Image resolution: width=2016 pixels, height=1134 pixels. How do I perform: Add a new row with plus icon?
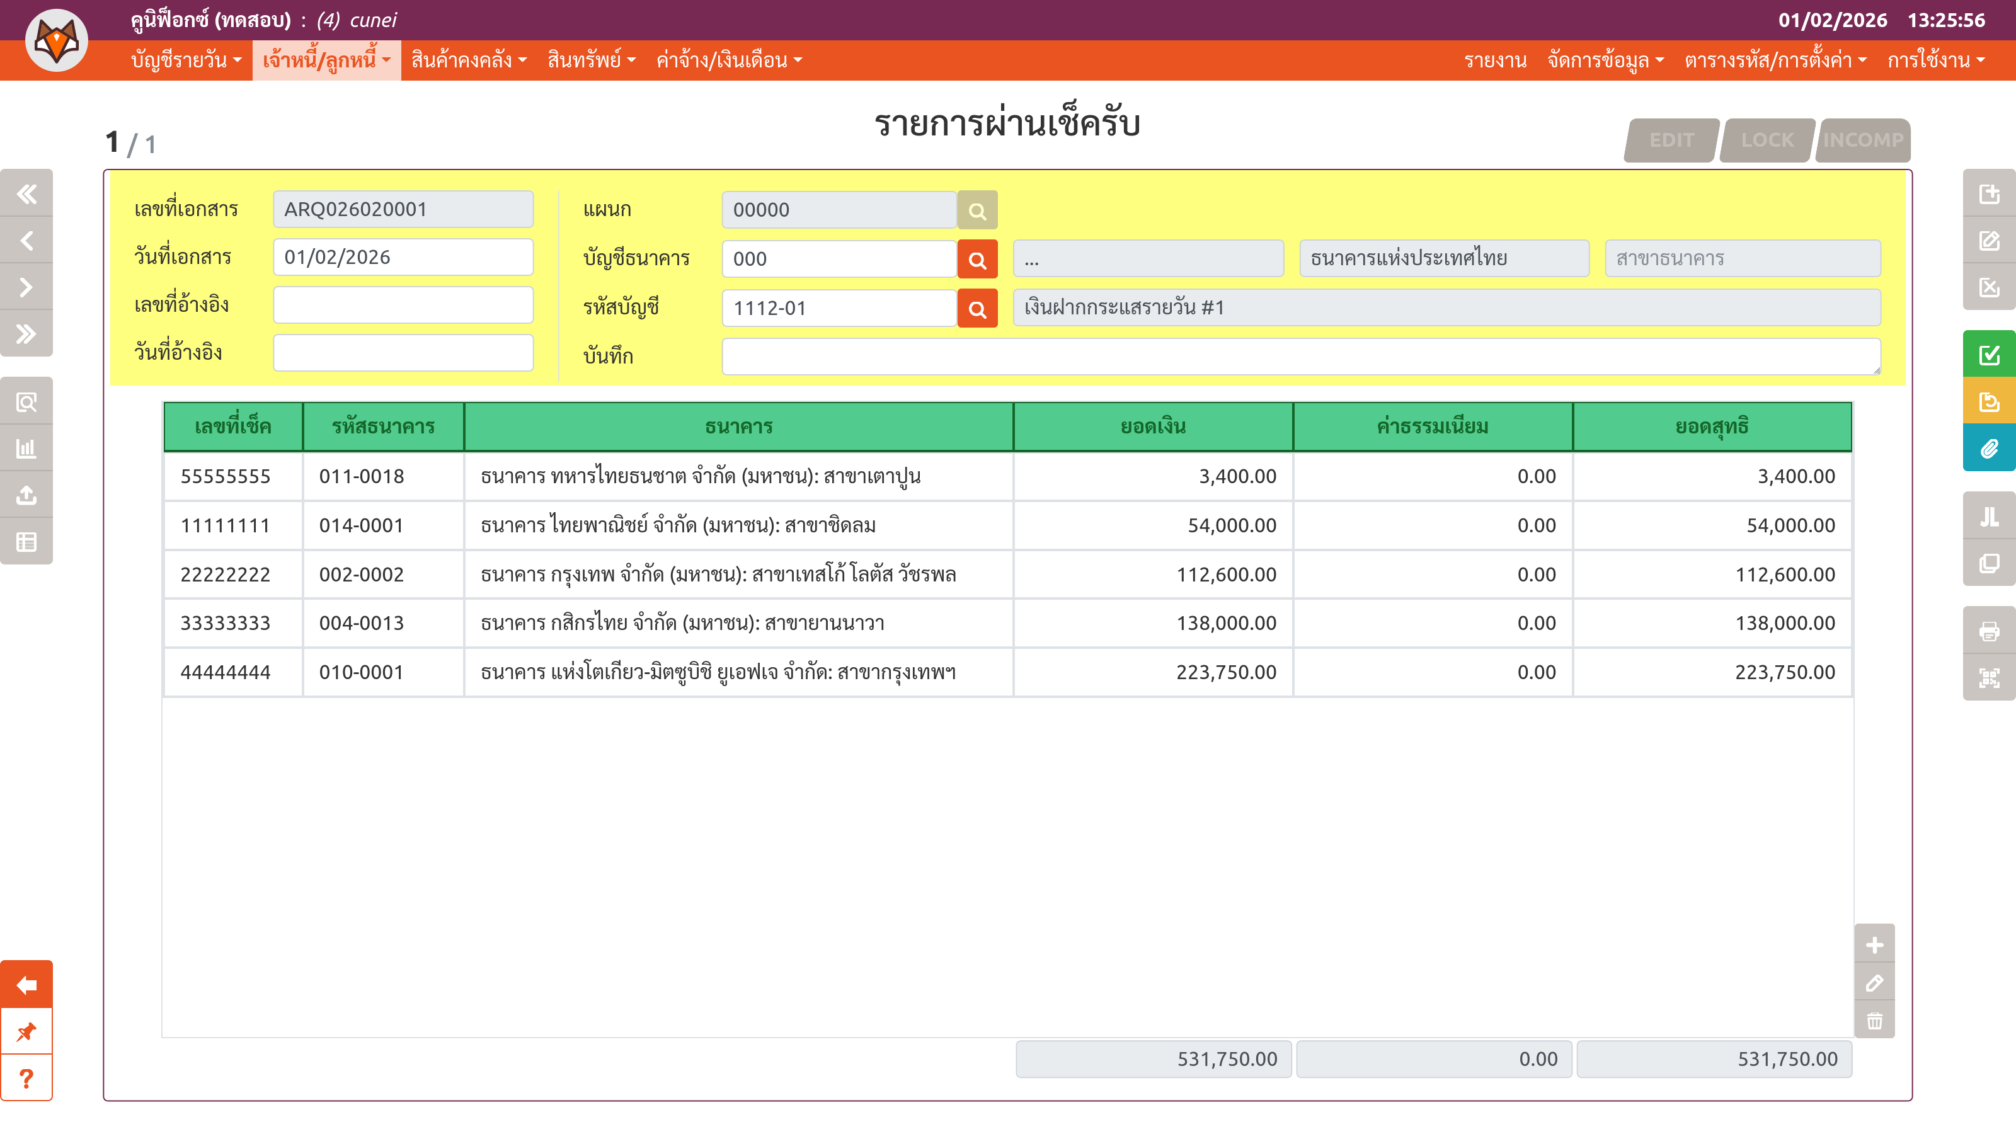tap(1874, 944)
